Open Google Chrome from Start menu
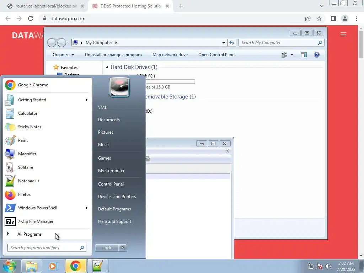 (x=48, y=85)
